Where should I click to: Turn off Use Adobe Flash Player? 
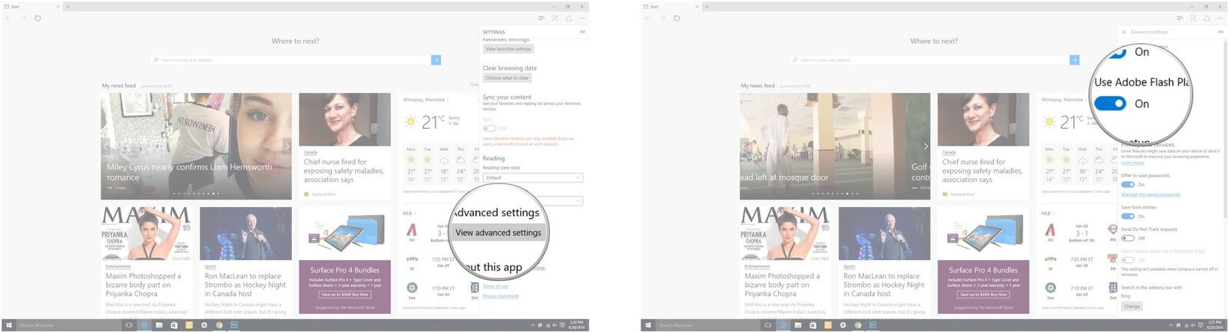1110,104
